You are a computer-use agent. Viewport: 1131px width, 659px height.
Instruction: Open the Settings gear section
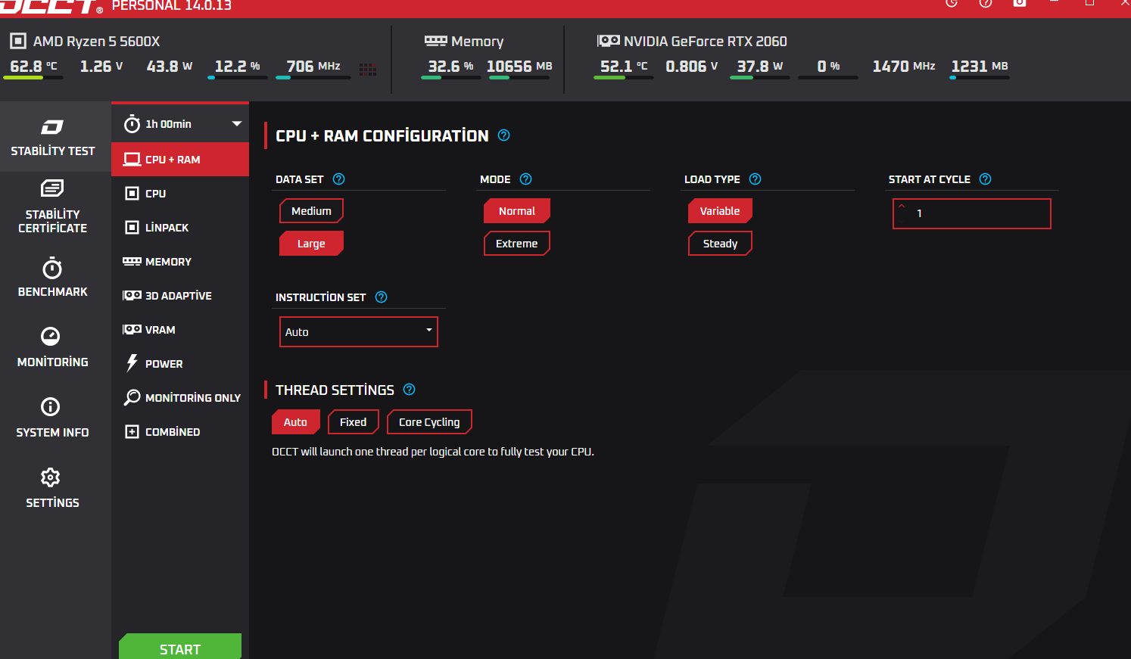pyautogui.click(x=52, y=489)
